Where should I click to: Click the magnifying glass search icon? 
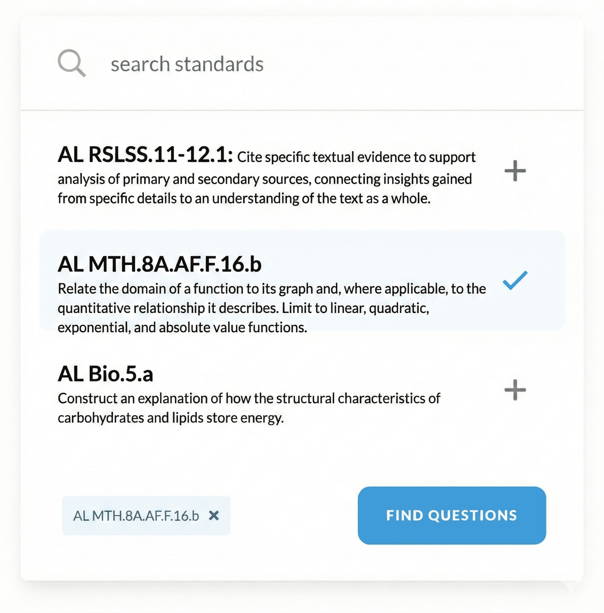(x=71, y=63)
